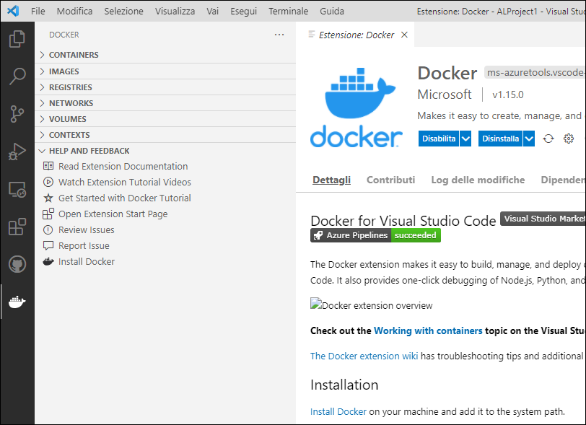Expand the CONTEXTS section

165,134
